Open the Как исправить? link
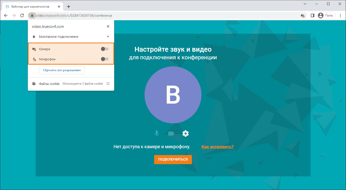This screenshot has height=190, width=346. pos(217,147)
